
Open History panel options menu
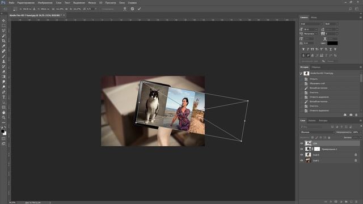point(361,67)
